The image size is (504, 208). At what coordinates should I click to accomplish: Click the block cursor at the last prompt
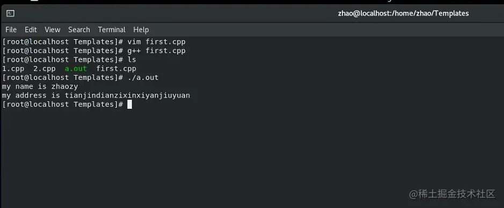click(129, 105)
